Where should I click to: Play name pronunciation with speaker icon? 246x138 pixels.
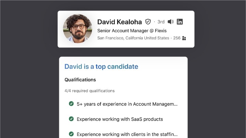[171, 22]
